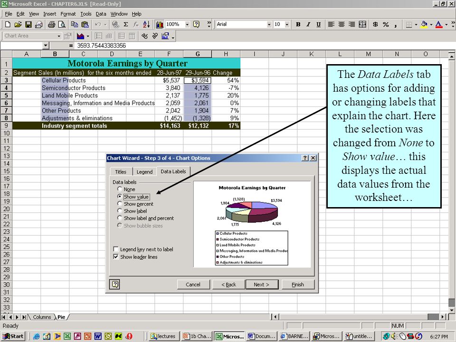Toggle Italic formatting
456x342 pixels.
(x=308, y=25)
